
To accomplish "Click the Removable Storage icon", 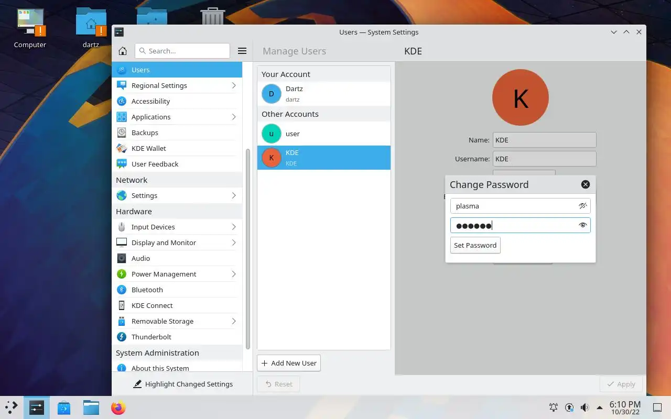I will tap(122, 321).
